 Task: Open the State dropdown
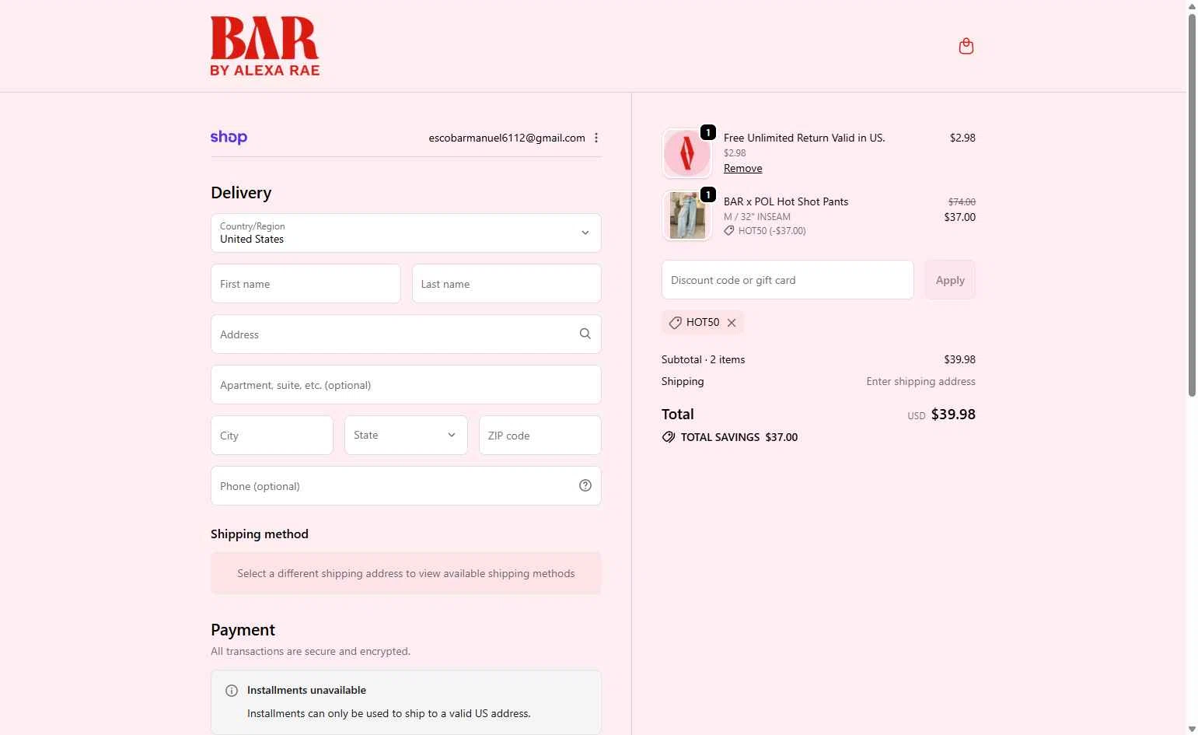pos(406,435)
